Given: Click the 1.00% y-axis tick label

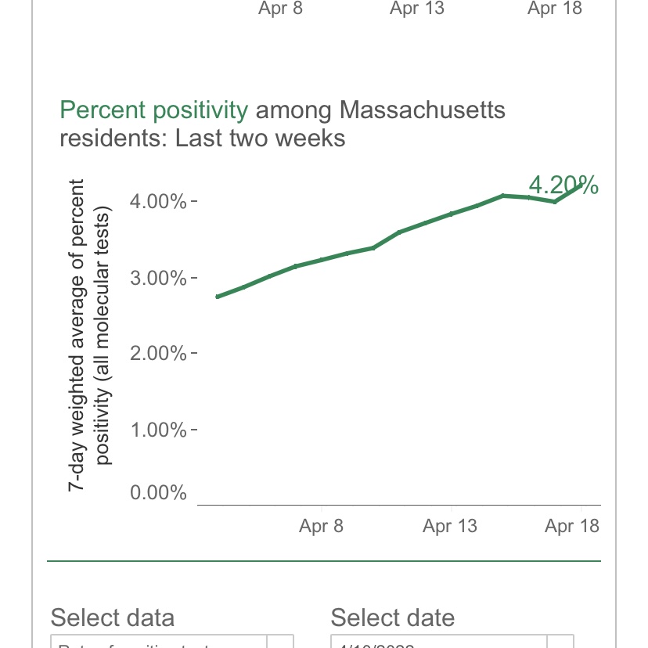Looking at the screenshot, I should (x=158, y=430).
